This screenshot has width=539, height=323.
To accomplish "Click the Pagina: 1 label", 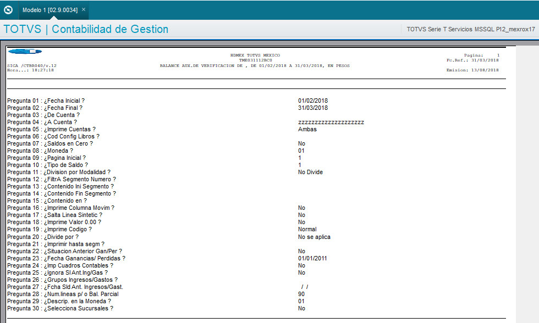I will [x=482, y=55].
